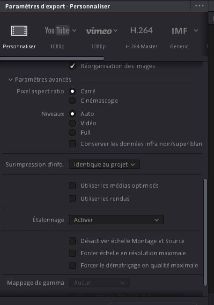Select the Personnaliser filmstrip preset icon
214x305 pixels.
coord(19,30)
